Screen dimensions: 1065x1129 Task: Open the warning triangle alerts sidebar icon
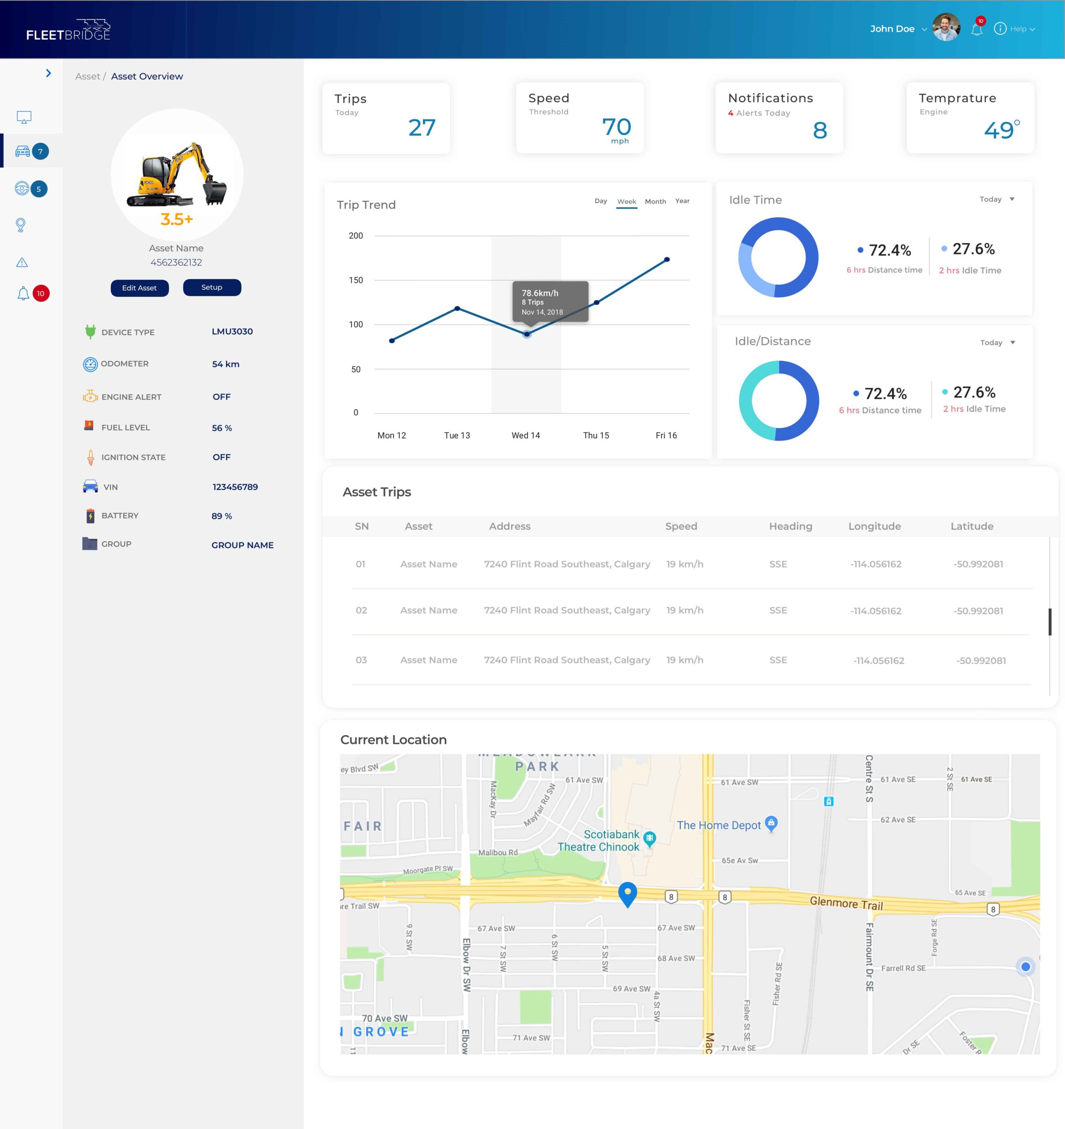tap(22, 262)
